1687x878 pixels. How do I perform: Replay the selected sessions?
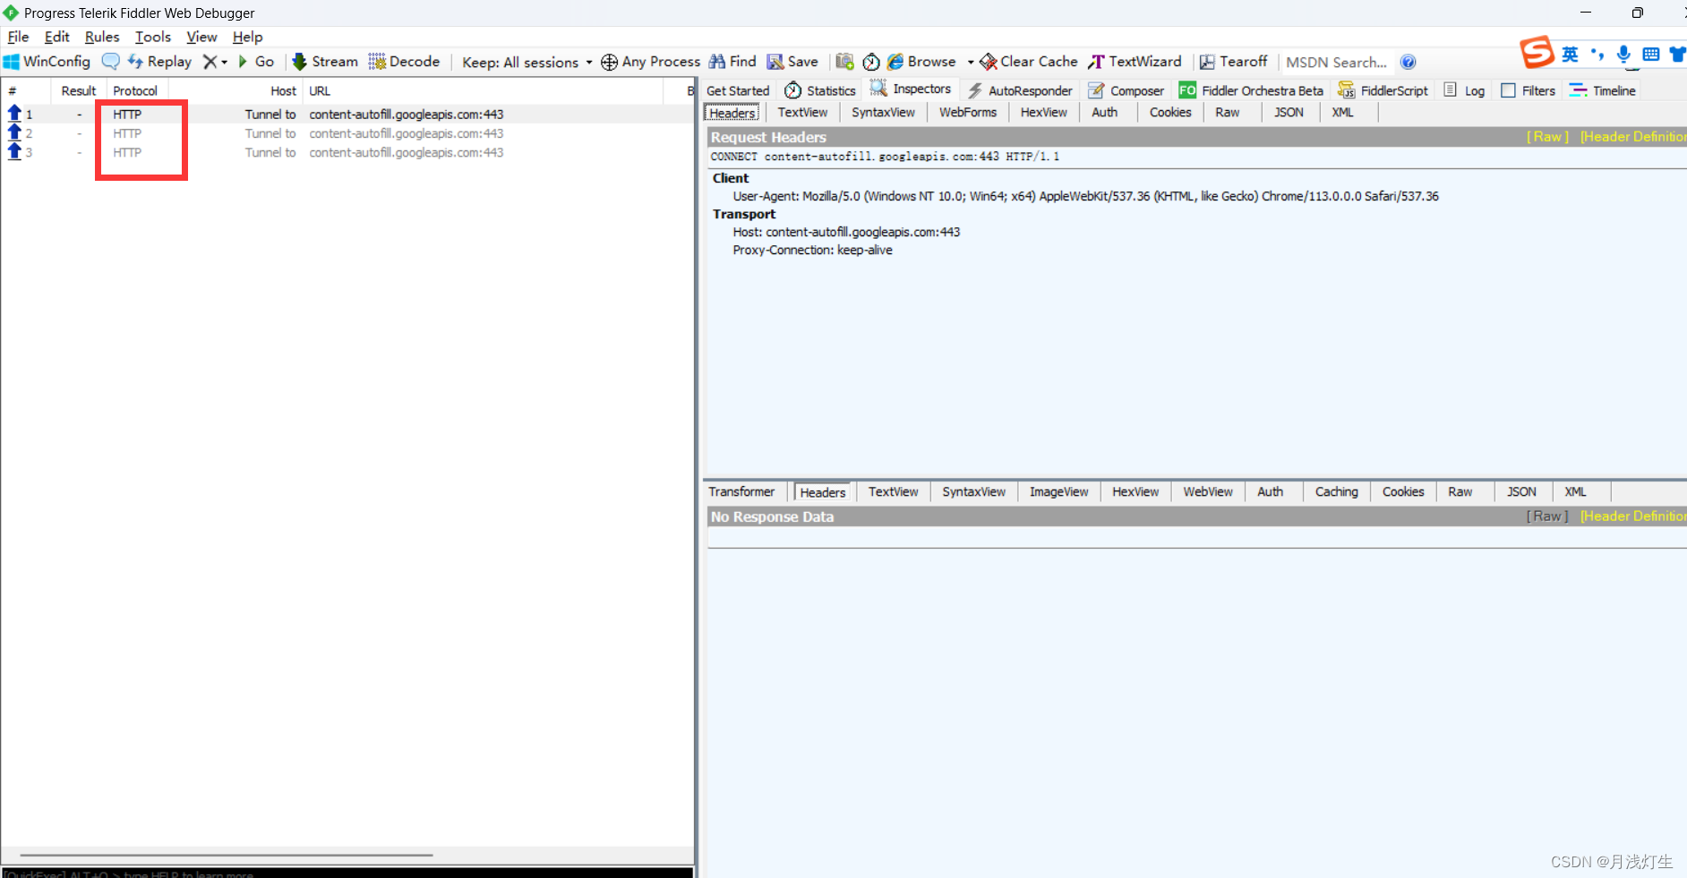coord(159,62)
